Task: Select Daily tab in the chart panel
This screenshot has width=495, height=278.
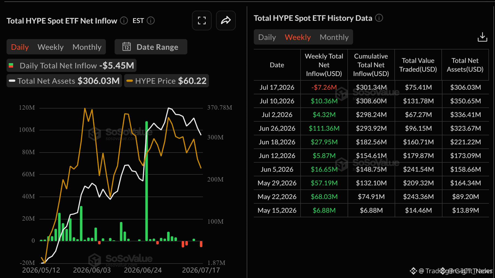Action: click(20, 47)
